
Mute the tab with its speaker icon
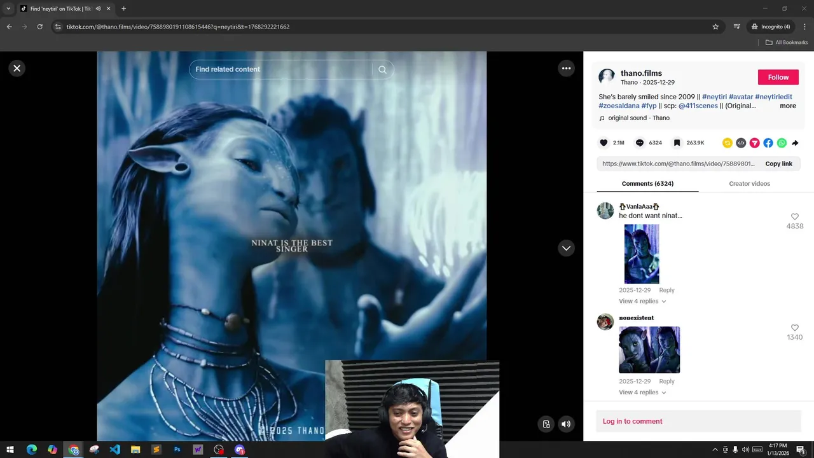coord(98,9)
